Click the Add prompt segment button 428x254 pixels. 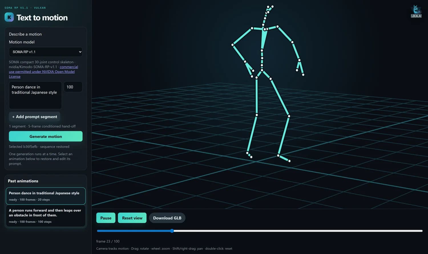click(x=35, y=117)
